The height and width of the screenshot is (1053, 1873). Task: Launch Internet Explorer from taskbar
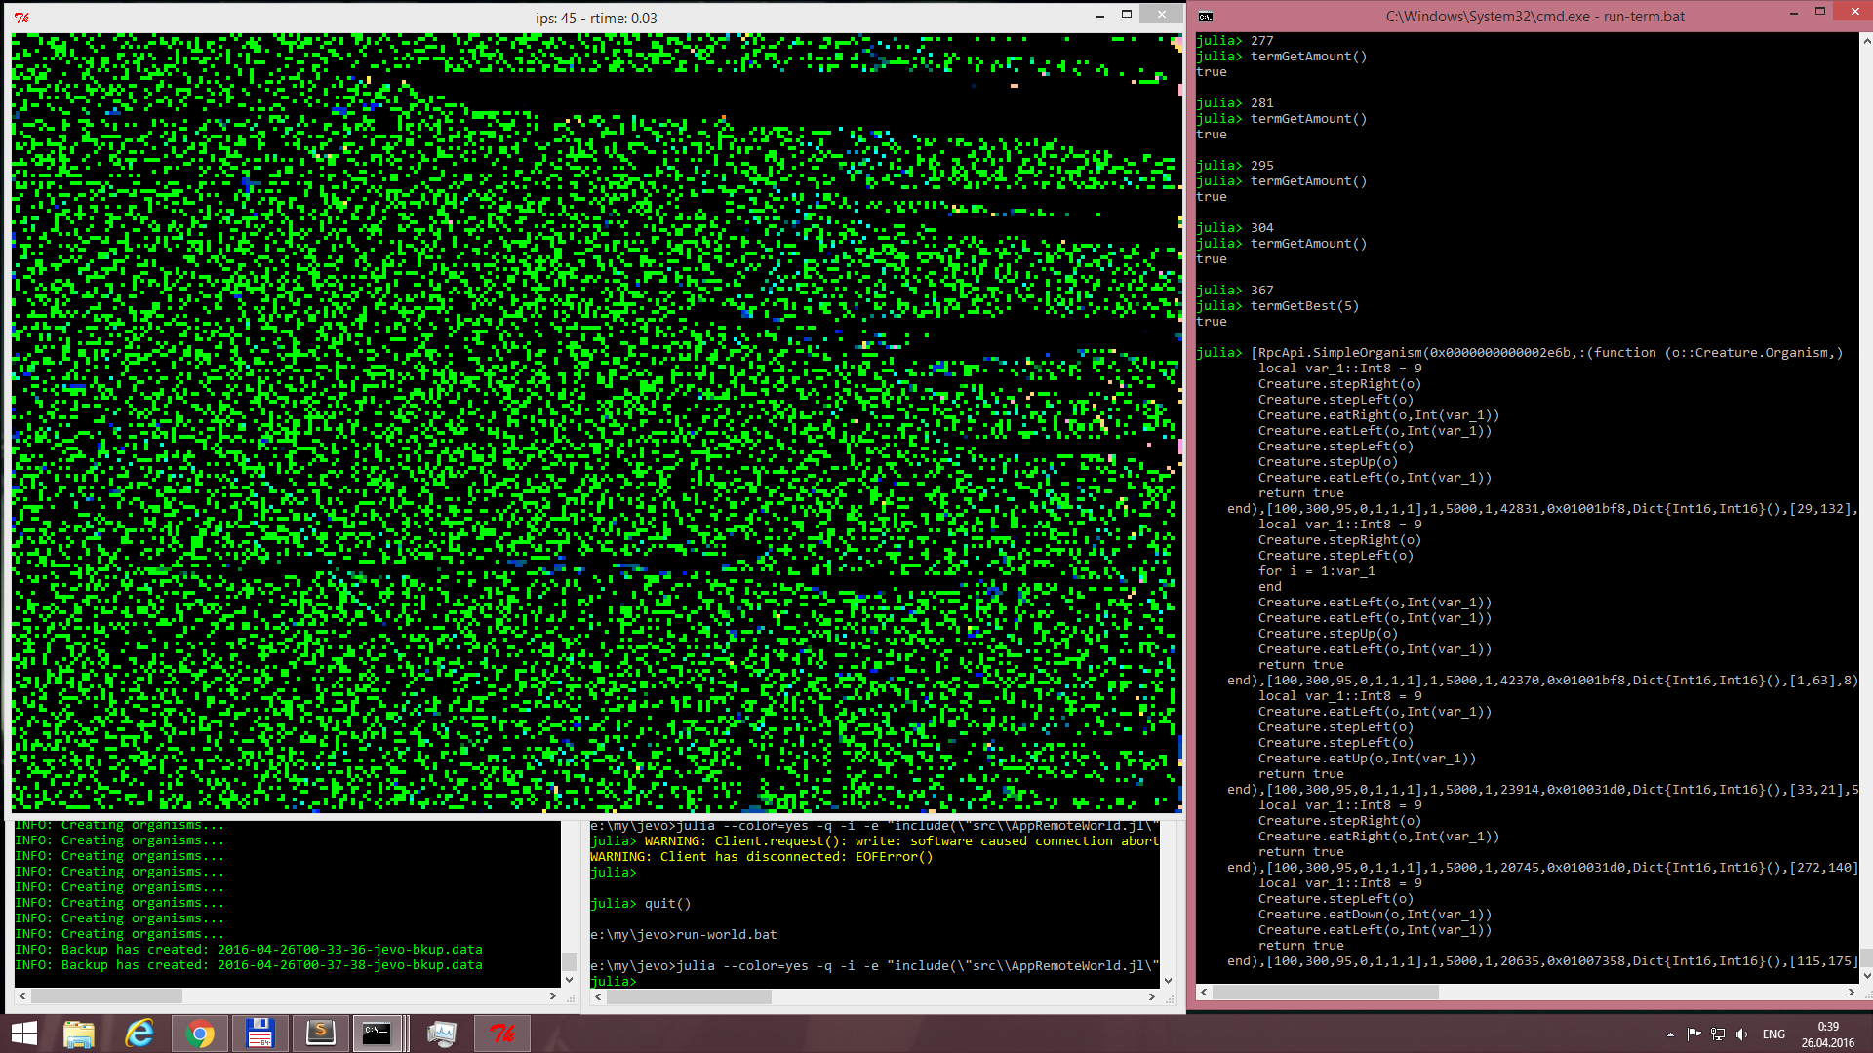click(x=139, y=1033)
